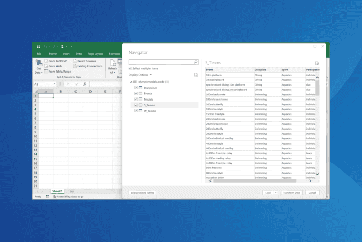
Task: Click the preview scroll-down arrow
Action: (x=317, y=174)
